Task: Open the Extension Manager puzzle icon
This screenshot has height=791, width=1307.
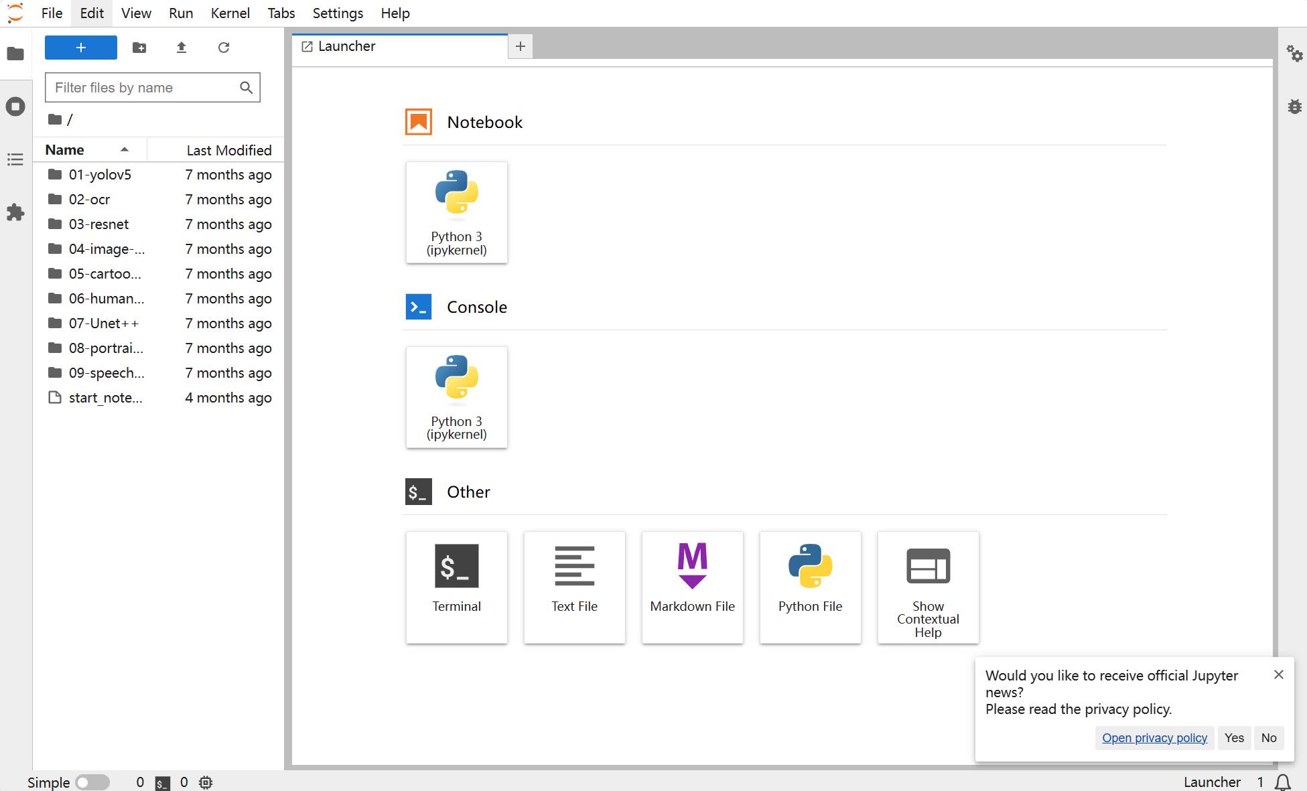Action: [15, 212]
